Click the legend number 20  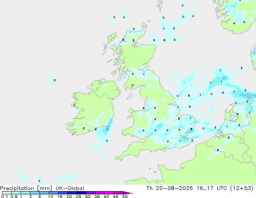click(x=69, y=196)
